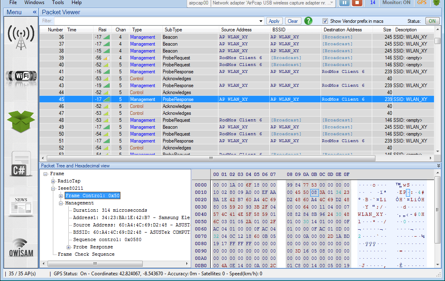
Task: Open the Help menu
Action: (x=76, y=2)
